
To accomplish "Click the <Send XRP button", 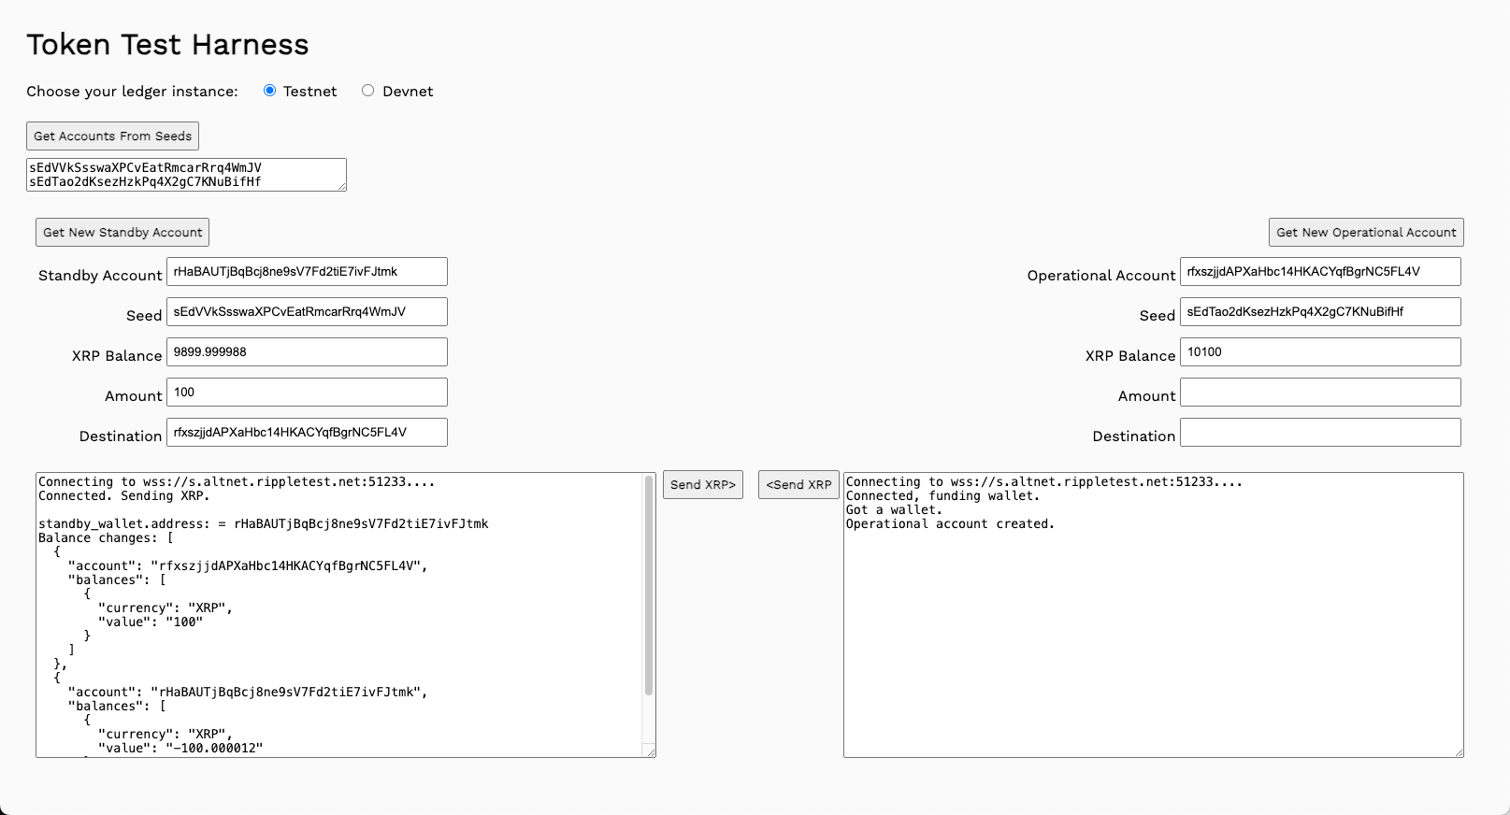I will pyautogui.click(x=798, y=484).
